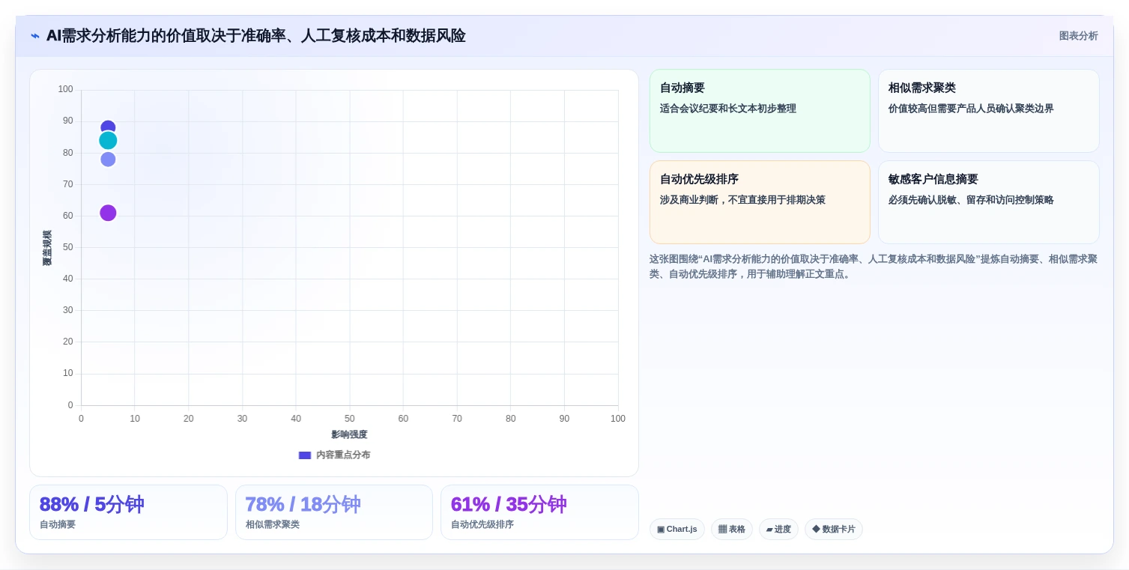The image size is (1129, 570).
Task: Click the diamond icon on 数据卡片 tag
Action: 816,529
